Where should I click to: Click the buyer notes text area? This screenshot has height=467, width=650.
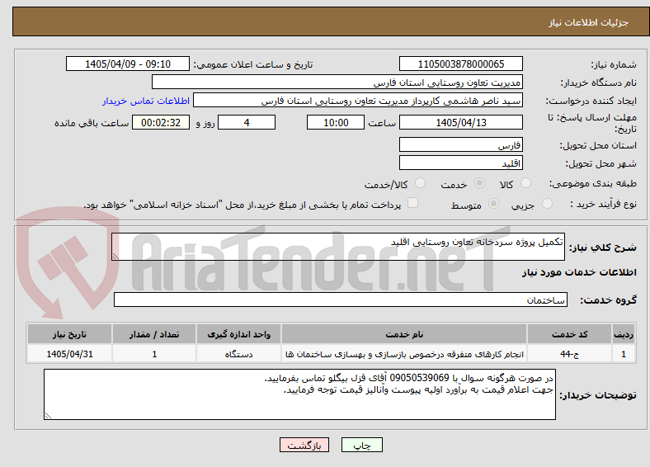point(299,394)
